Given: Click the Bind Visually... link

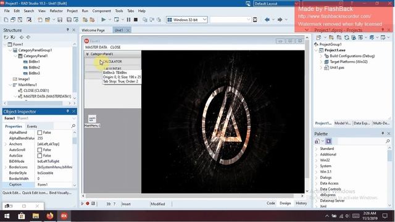Looking at the screenshot, I should [60, 192].
